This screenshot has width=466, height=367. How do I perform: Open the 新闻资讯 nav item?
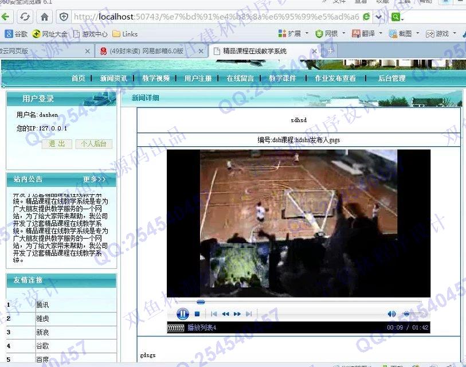pos(113,78)
